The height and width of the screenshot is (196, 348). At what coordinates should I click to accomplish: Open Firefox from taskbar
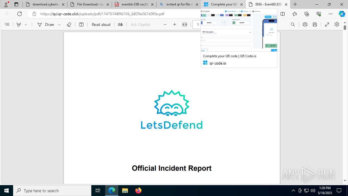point(138,191)
